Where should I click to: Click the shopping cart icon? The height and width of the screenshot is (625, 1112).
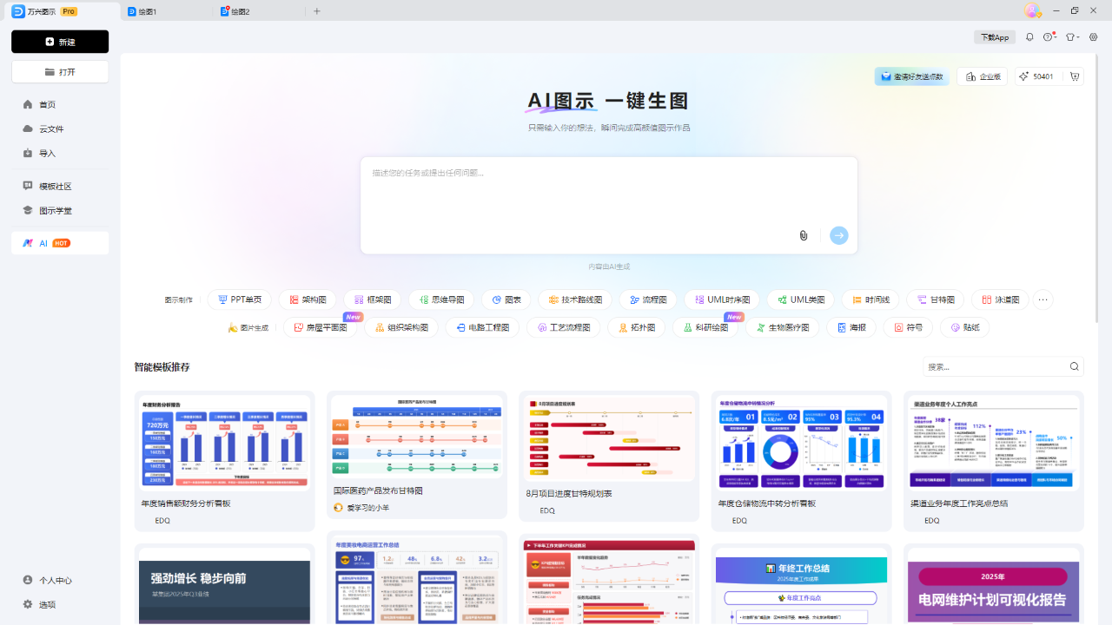coord(1075,76)
